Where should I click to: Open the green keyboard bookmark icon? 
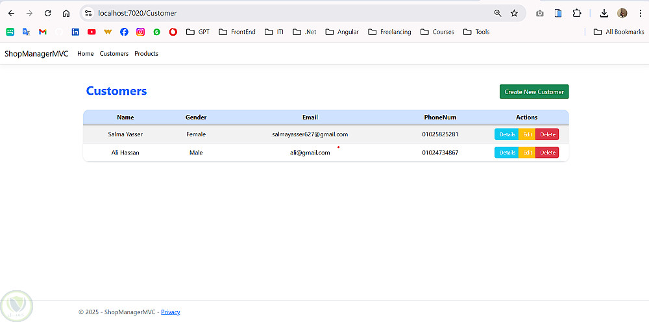tap(10, 32)
